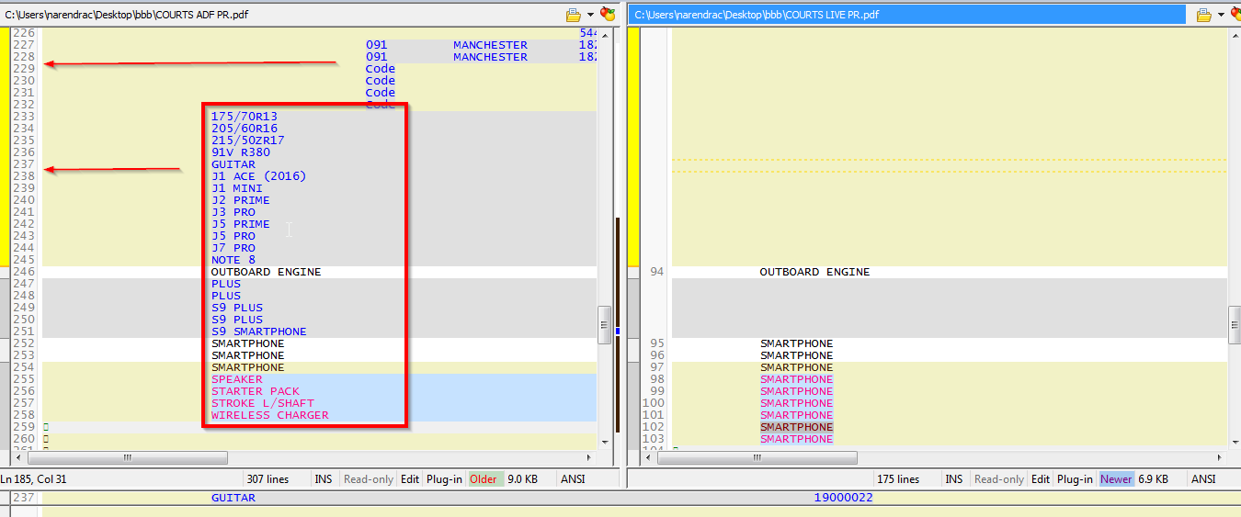Screen dimensions: 1241x517
Task: Select 'NOTE 8' on line 245
Action: (233, 260)
